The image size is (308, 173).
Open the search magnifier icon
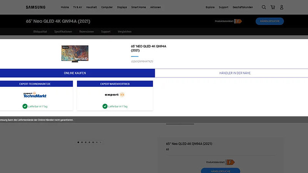264,7
